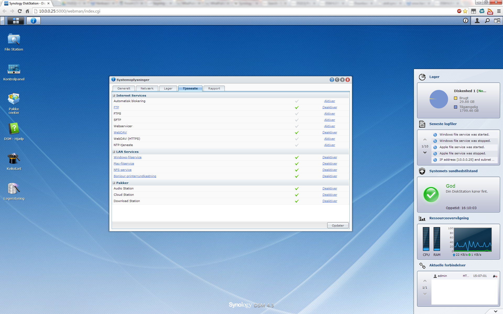Image resolution: width=503 pixels, height=314 pixels.
Task: Open Chrome menu hamburger icon
Action: pyautogui.click(x=499, y=11)
